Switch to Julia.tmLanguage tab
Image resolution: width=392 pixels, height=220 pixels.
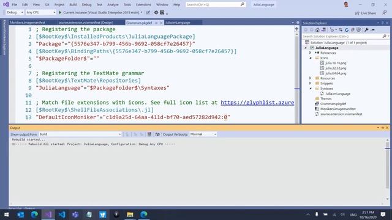click(178, 23)
